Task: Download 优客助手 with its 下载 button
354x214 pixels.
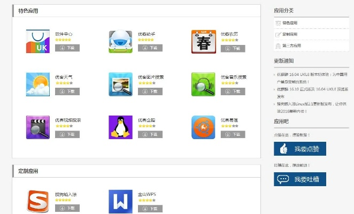Action: coord(150,48)
